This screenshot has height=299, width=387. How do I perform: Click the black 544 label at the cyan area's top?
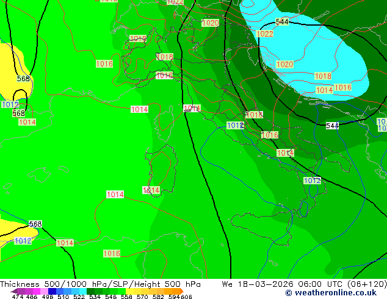pos(282,22)
